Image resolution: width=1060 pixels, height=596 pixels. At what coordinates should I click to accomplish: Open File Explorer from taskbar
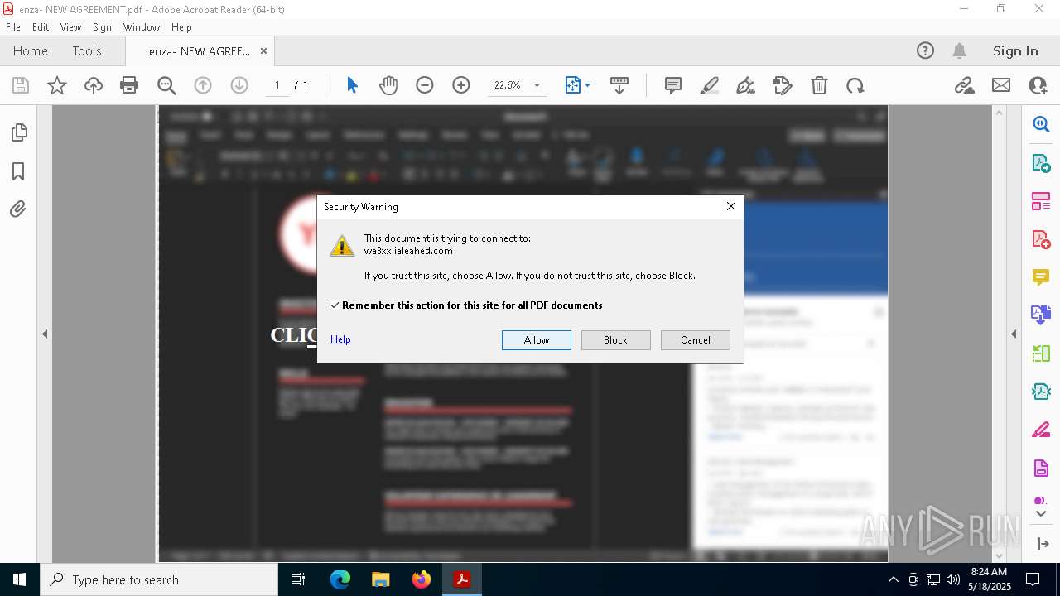pyautogui.click(x=381, y=579)
